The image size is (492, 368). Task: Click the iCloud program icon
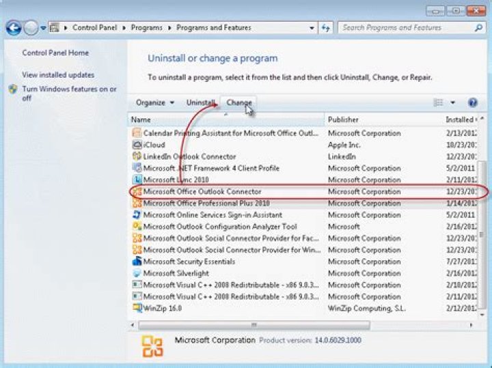[137, 145]
